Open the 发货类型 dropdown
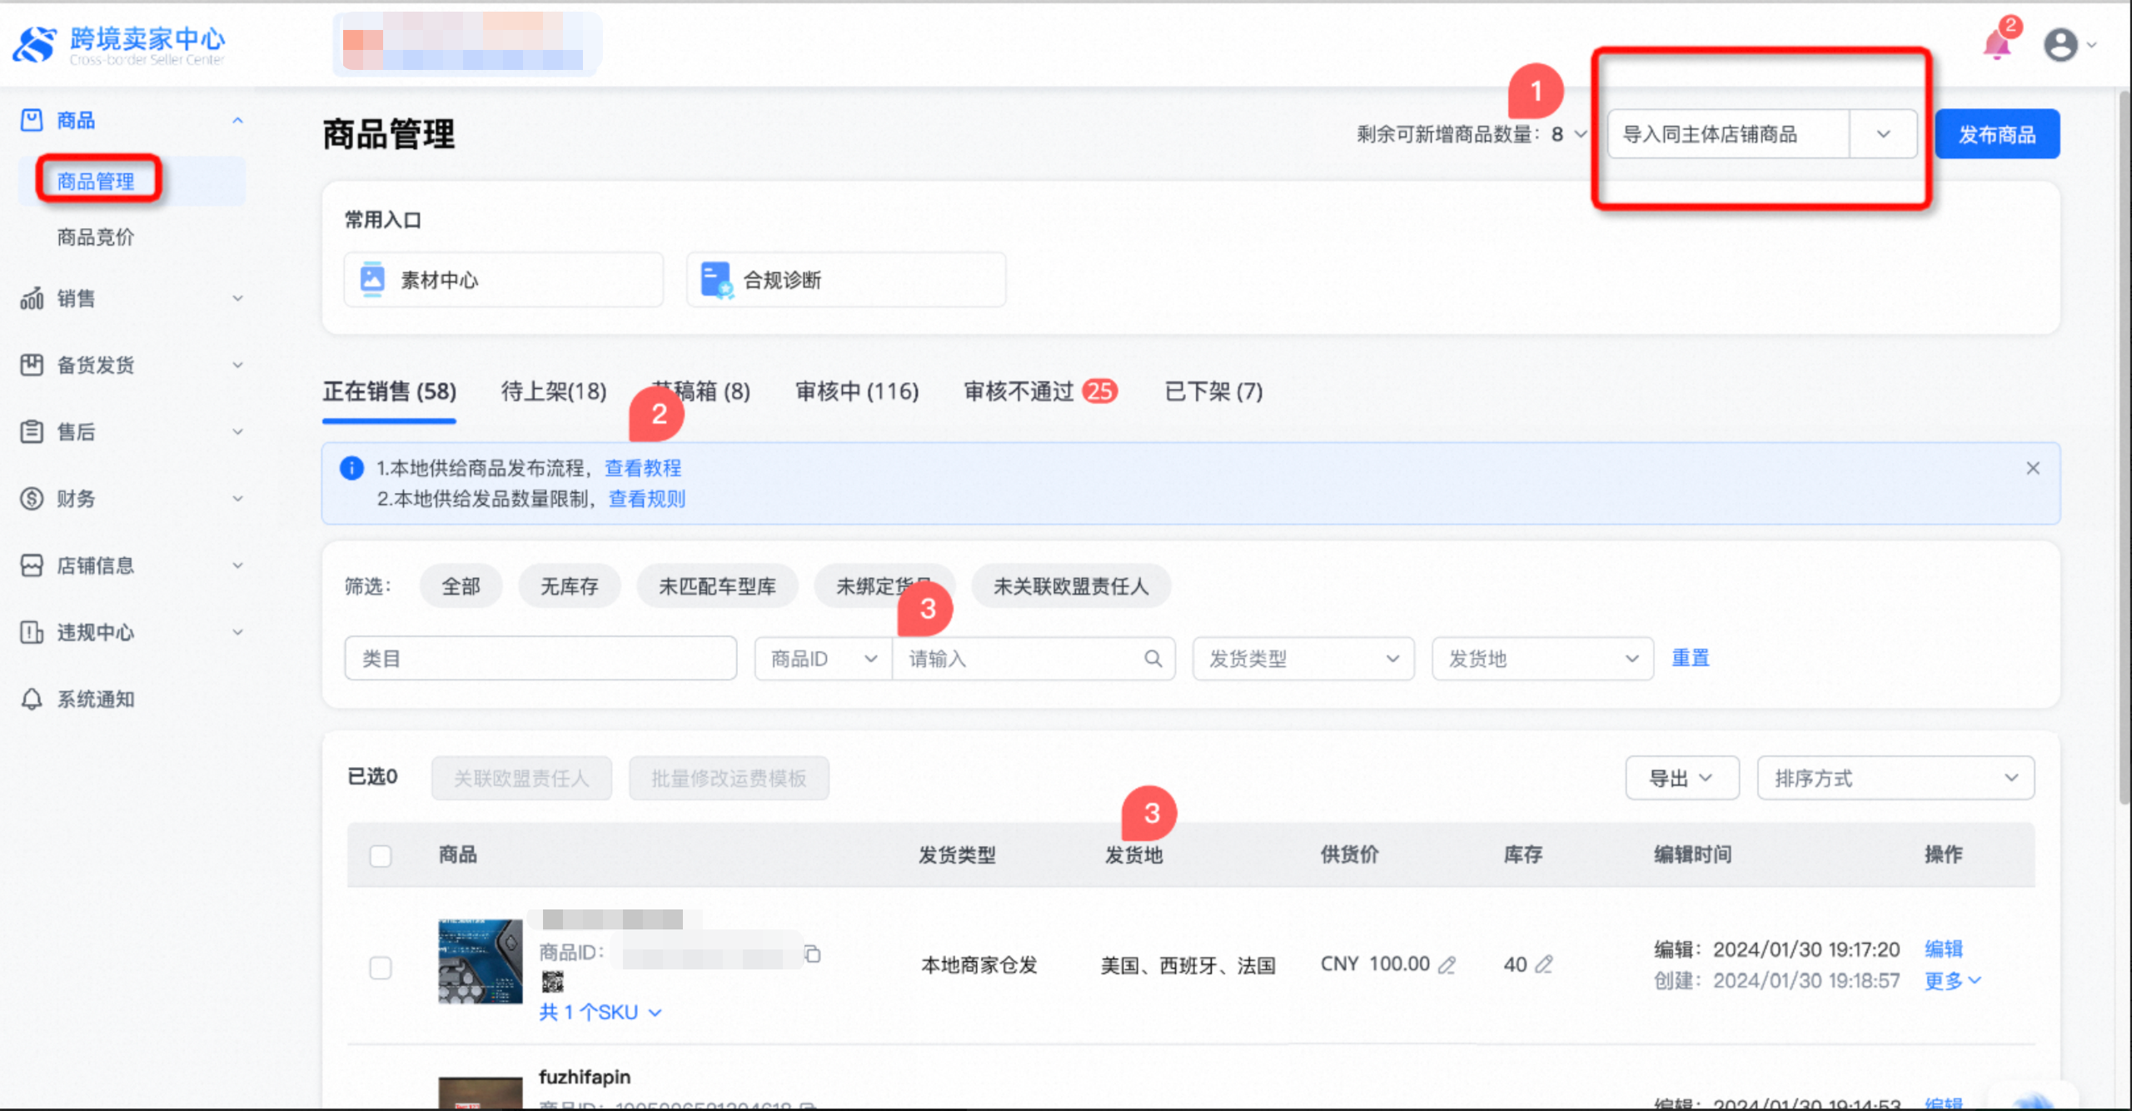This screenshot has width=2132, height=1111. click(x=1303, y=659)
